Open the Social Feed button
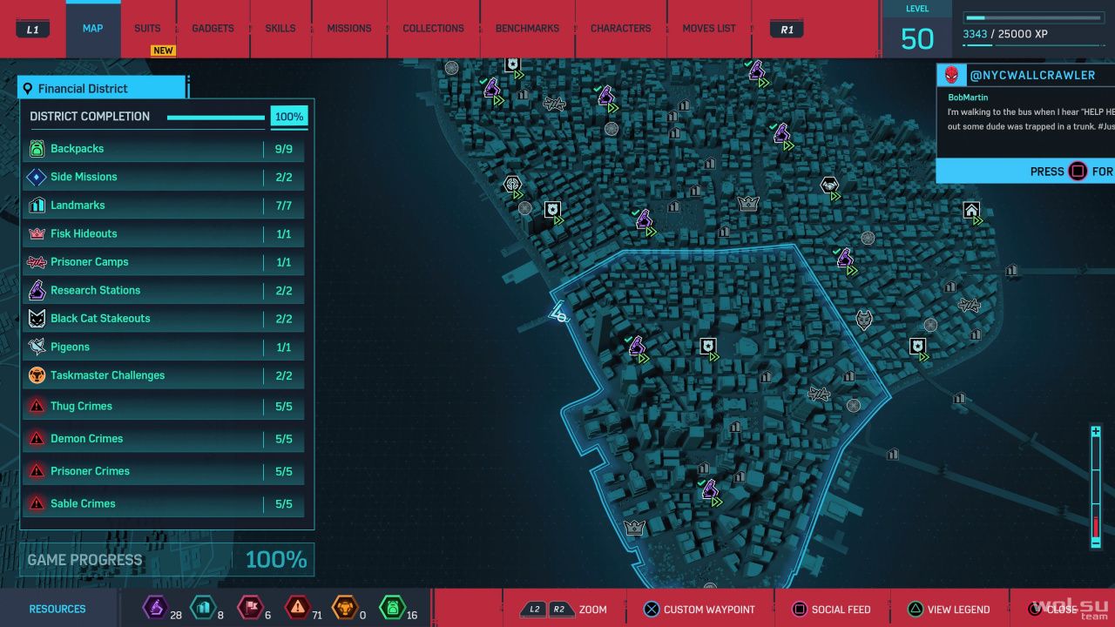 [x=830, y=610]
